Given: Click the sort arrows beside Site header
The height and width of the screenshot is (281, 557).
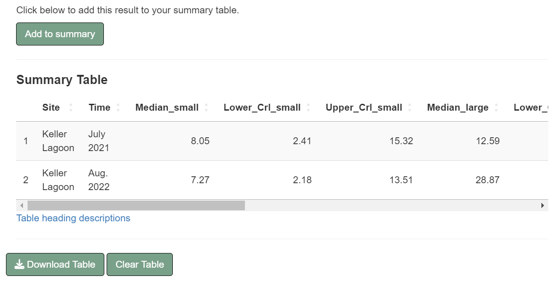Looking at the screenshot, I should [71, 107].
